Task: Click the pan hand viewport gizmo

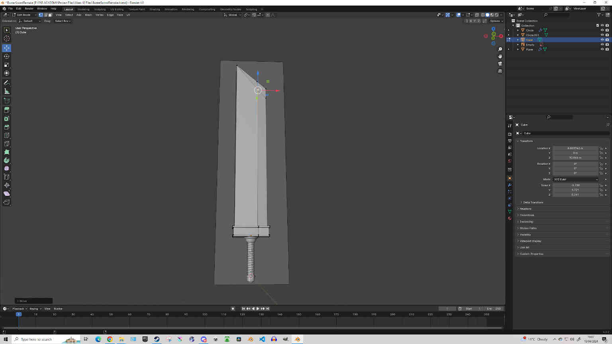Action: (x=500, y=57)
